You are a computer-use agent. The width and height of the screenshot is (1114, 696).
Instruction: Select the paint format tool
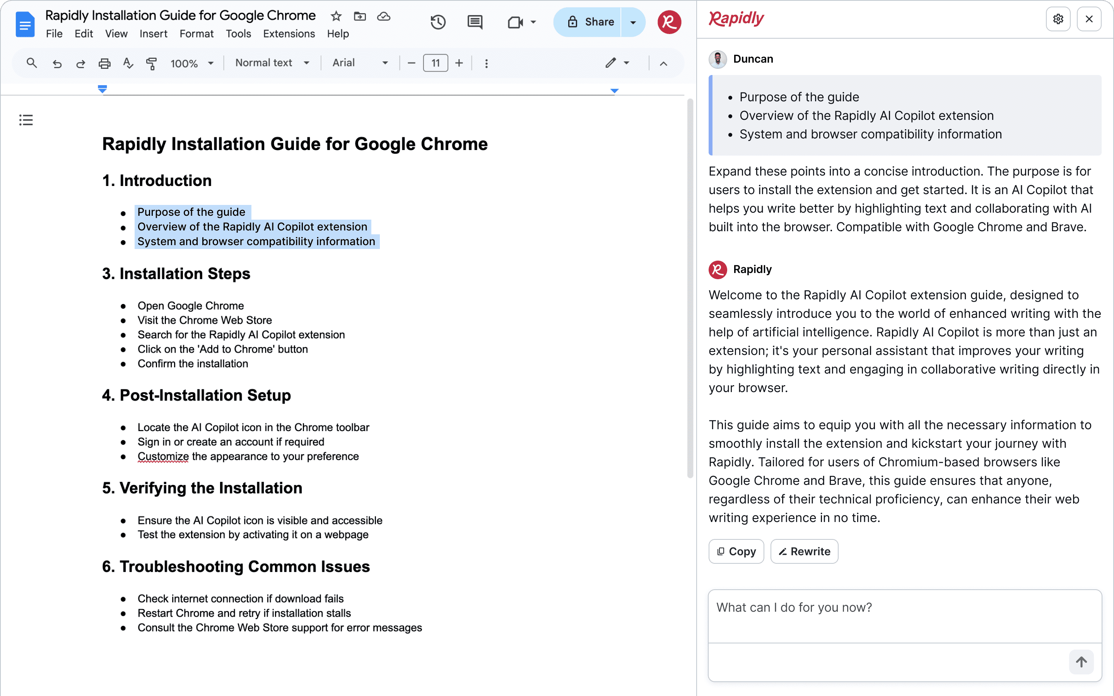(x=151, y=63)
